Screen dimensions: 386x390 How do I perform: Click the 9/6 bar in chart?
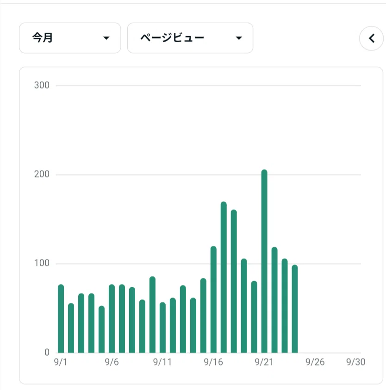(x=112, y=319)
